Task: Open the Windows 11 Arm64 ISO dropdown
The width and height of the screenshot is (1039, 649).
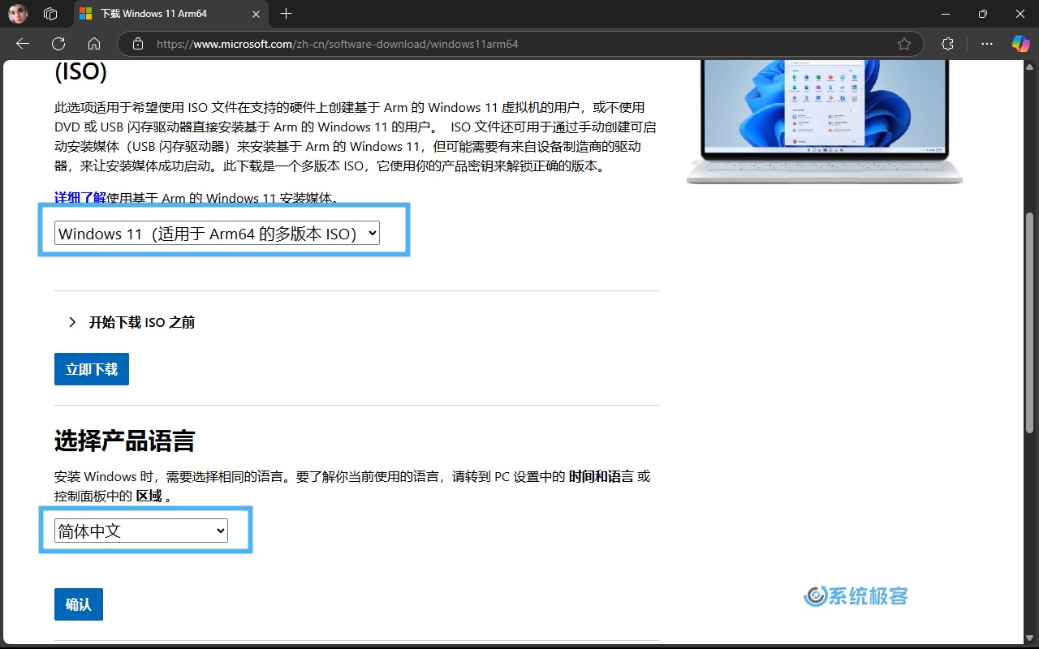Action: click(x=217, y=234)
